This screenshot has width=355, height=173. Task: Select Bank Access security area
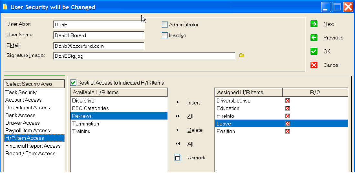coord(34,115)
